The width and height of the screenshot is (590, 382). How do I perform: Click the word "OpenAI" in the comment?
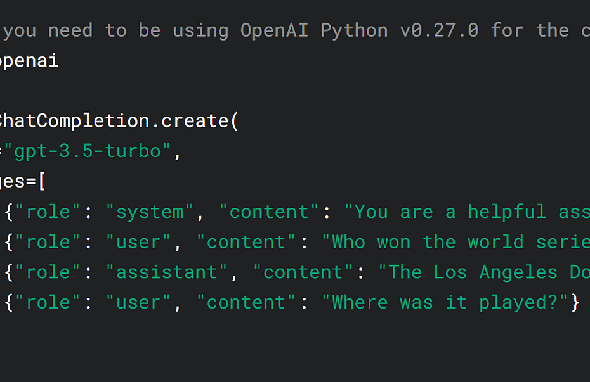coord(274,30)
